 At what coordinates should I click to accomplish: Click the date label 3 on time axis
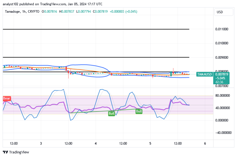41,144
